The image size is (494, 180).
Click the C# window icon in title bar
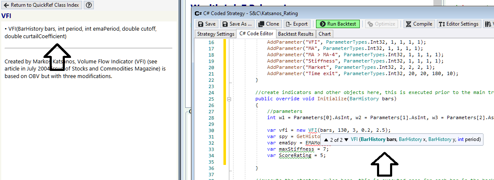point(198,13)
